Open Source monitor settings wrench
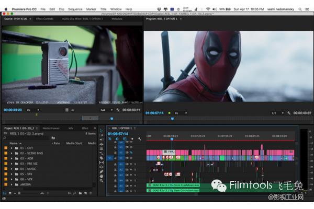The width and height of the screenshot is (314, 209). tap(118, 110)
